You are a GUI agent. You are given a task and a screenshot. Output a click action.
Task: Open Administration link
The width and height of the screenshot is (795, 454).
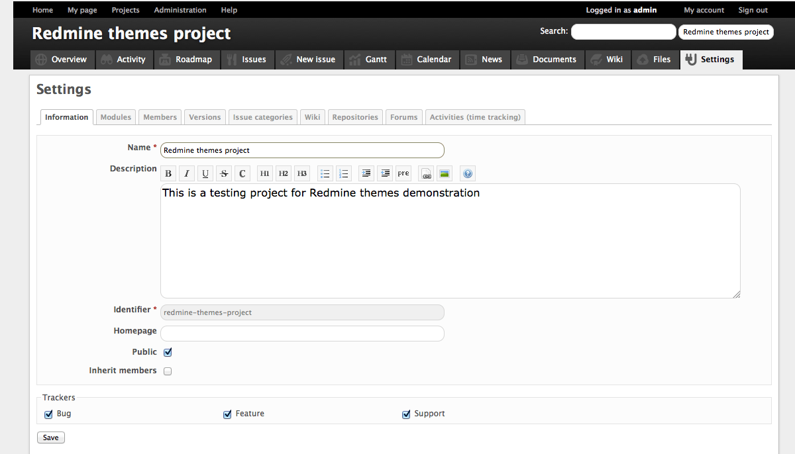click(180, 10)
